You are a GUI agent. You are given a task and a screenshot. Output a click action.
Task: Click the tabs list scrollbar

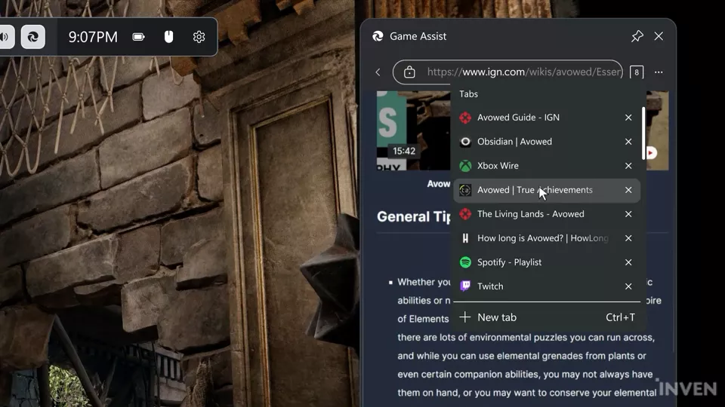643,133
